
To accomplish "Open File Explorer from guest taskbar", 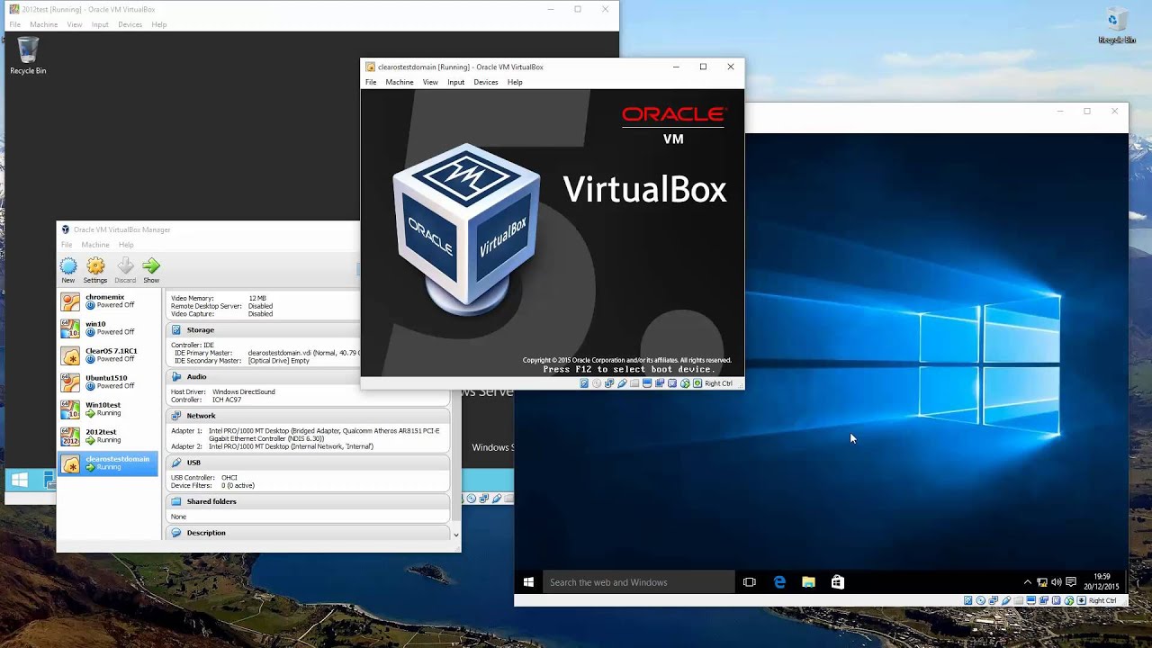I will (808, 582).
